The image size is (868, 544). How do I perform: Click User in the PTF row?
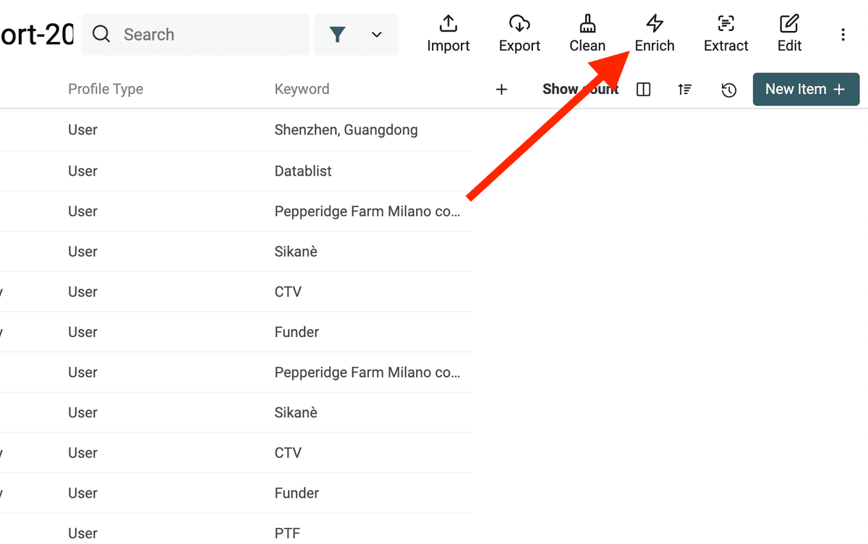pos(82,534)
